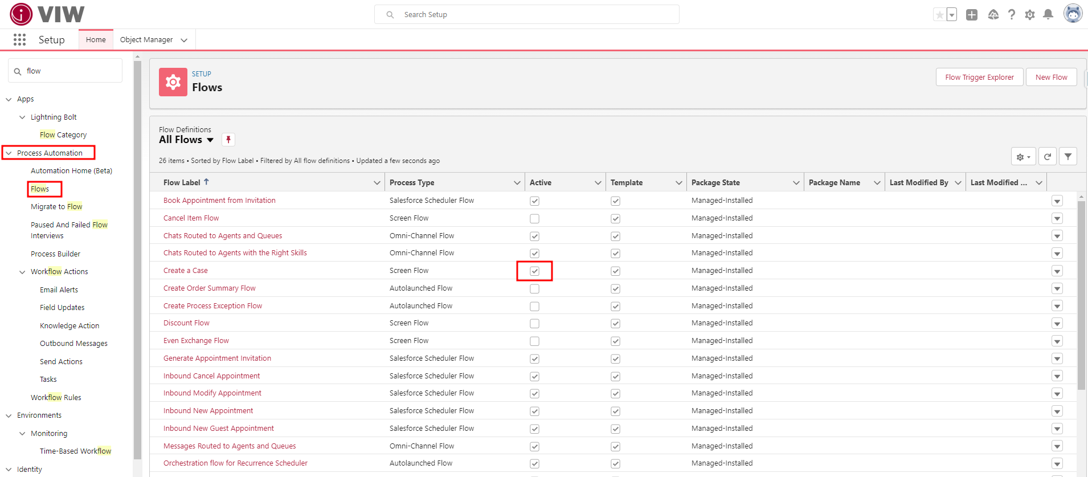Screen dimensions: 1088x477
Task: Open Automation Home (Beta) tree item
Action: pos(71,170)
